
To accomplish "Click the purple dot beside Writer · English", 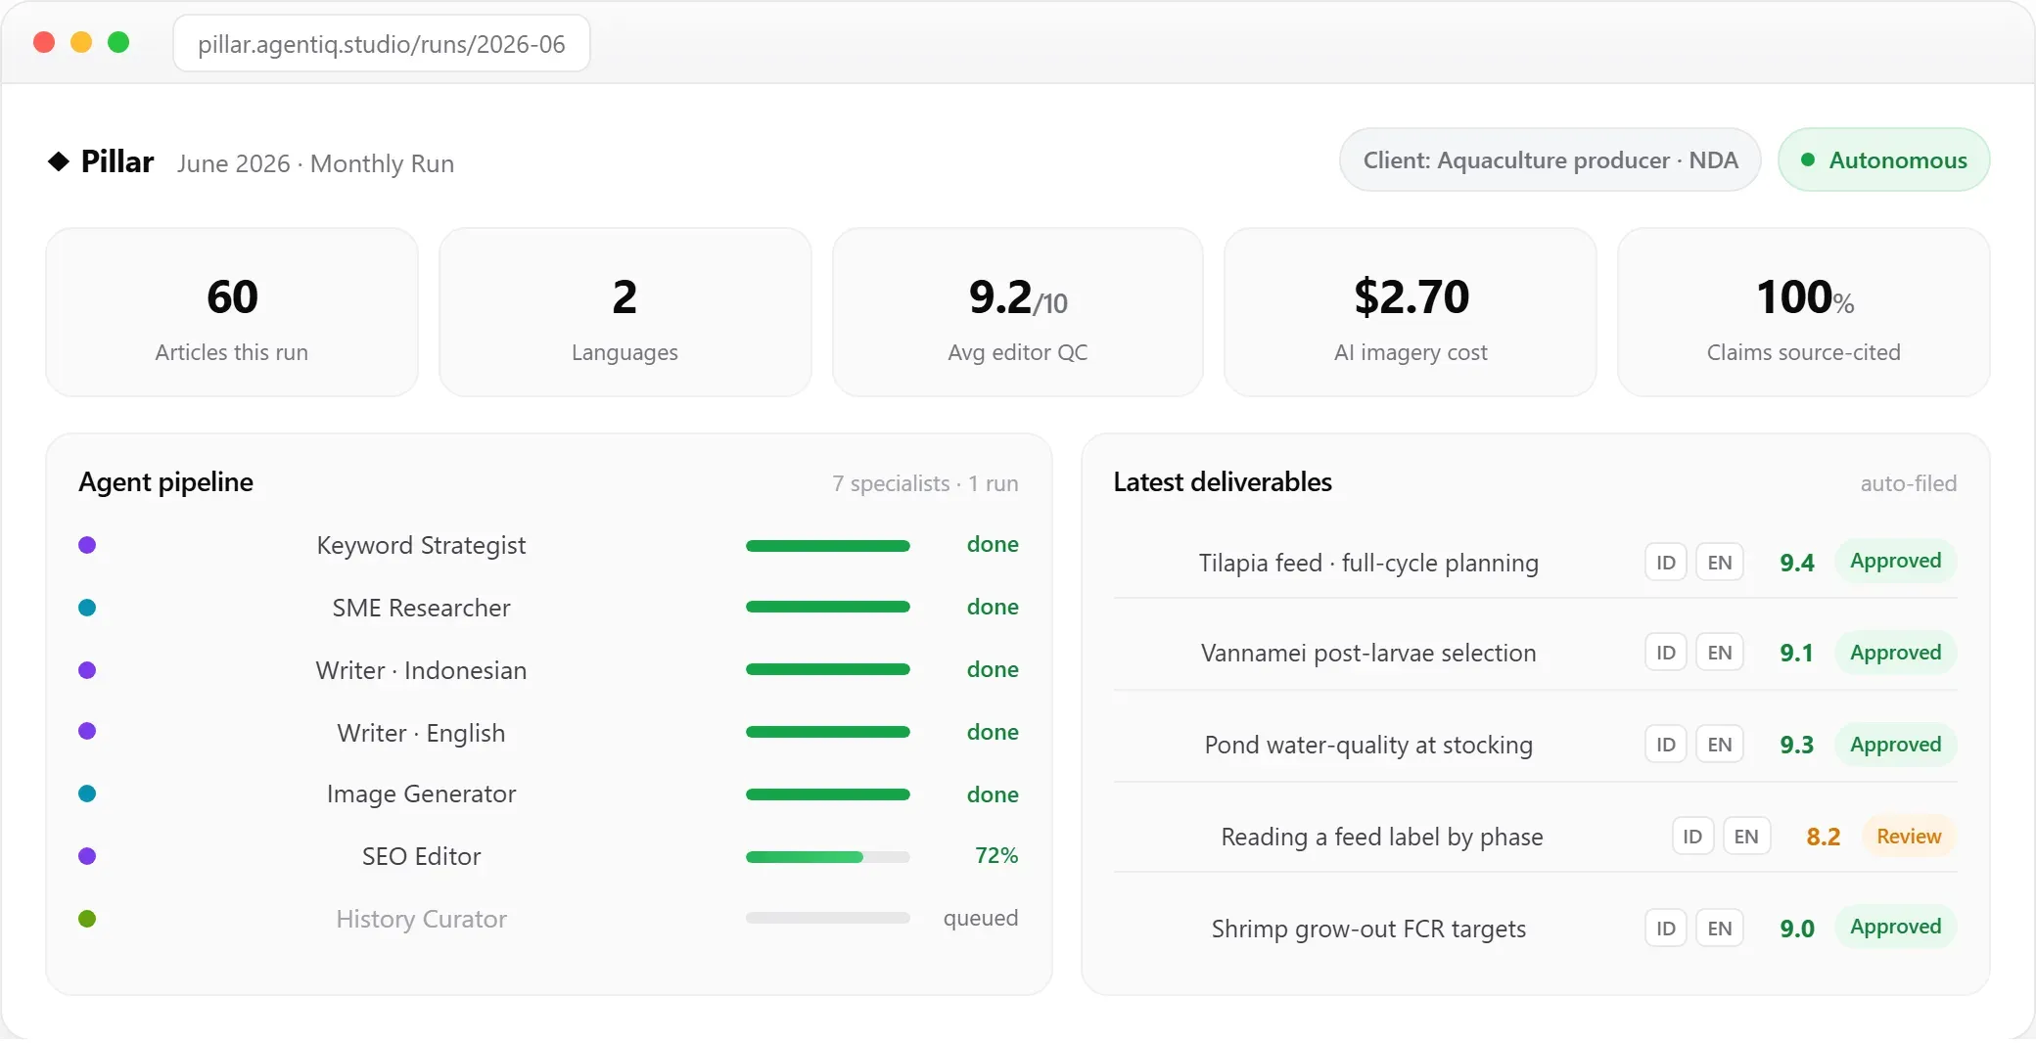I will point(87,731).
